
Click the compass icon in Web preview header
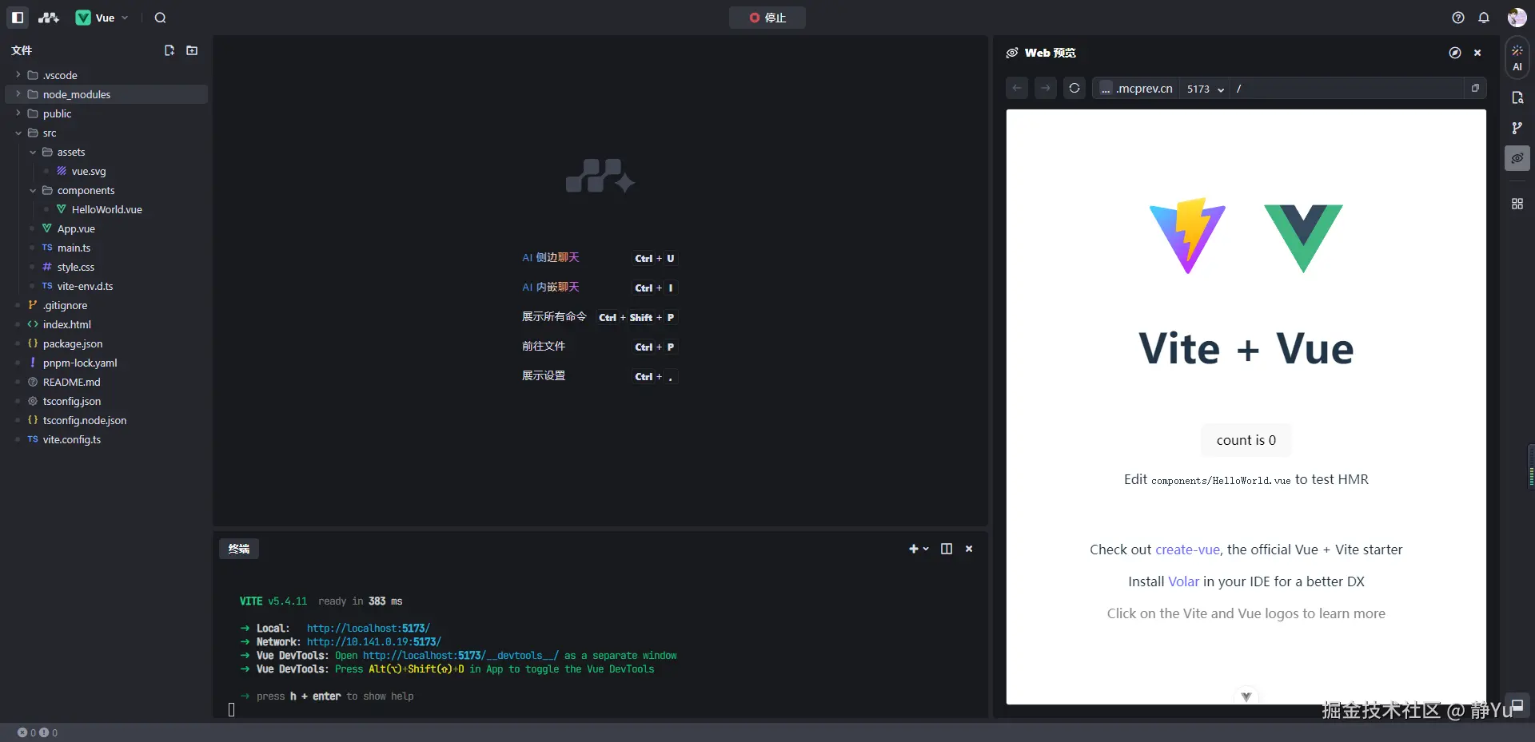1455,53
